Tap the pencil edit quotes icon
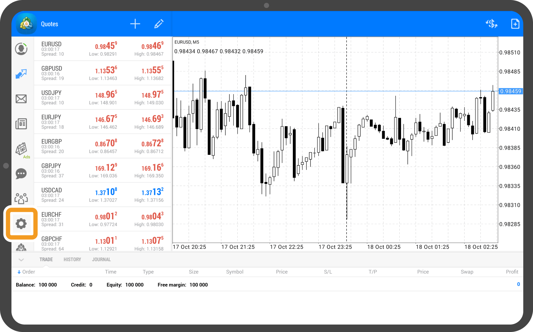Viewport: 533px width, 332px height. 159,24
